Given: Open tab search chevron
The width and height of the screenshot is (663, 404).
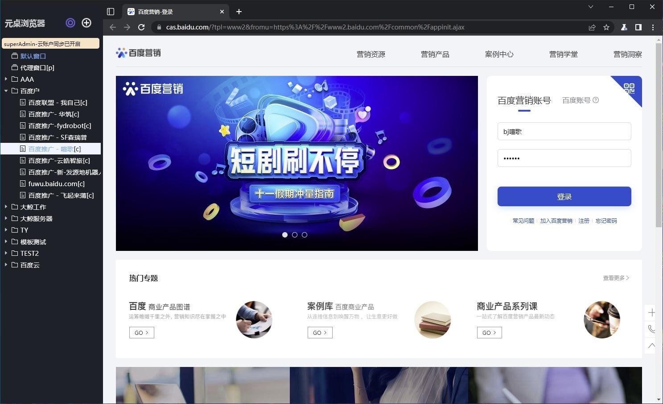Looking at the screenshot, I should [591, 7].
